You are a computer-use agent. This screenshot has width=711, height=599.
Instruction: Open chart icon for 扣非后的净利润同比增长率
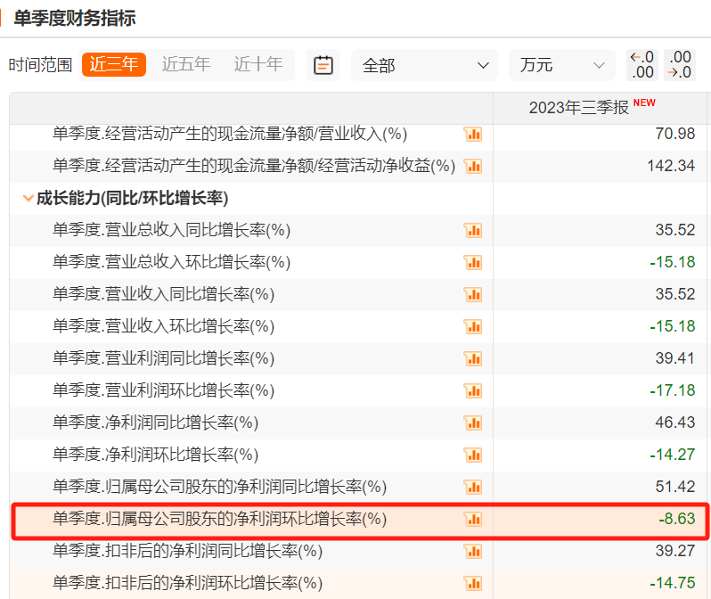473,552
